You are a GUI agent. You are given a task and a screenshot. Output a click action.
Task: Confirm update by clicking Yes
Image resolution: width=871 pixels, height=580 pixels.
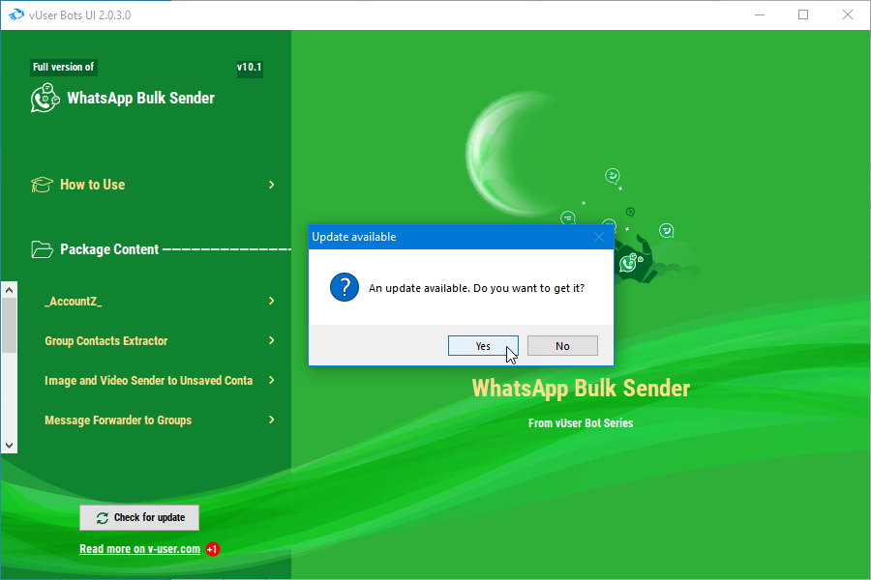483,346
